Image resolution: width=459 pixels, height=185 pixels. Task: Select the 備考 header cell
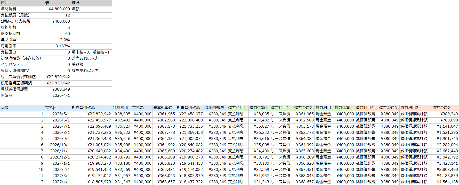click(x=91, y=3)
